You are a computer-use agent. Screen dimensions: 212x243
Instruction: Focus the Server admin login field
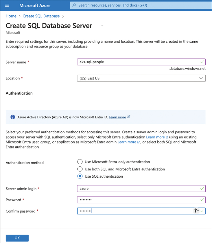(139, 189)
